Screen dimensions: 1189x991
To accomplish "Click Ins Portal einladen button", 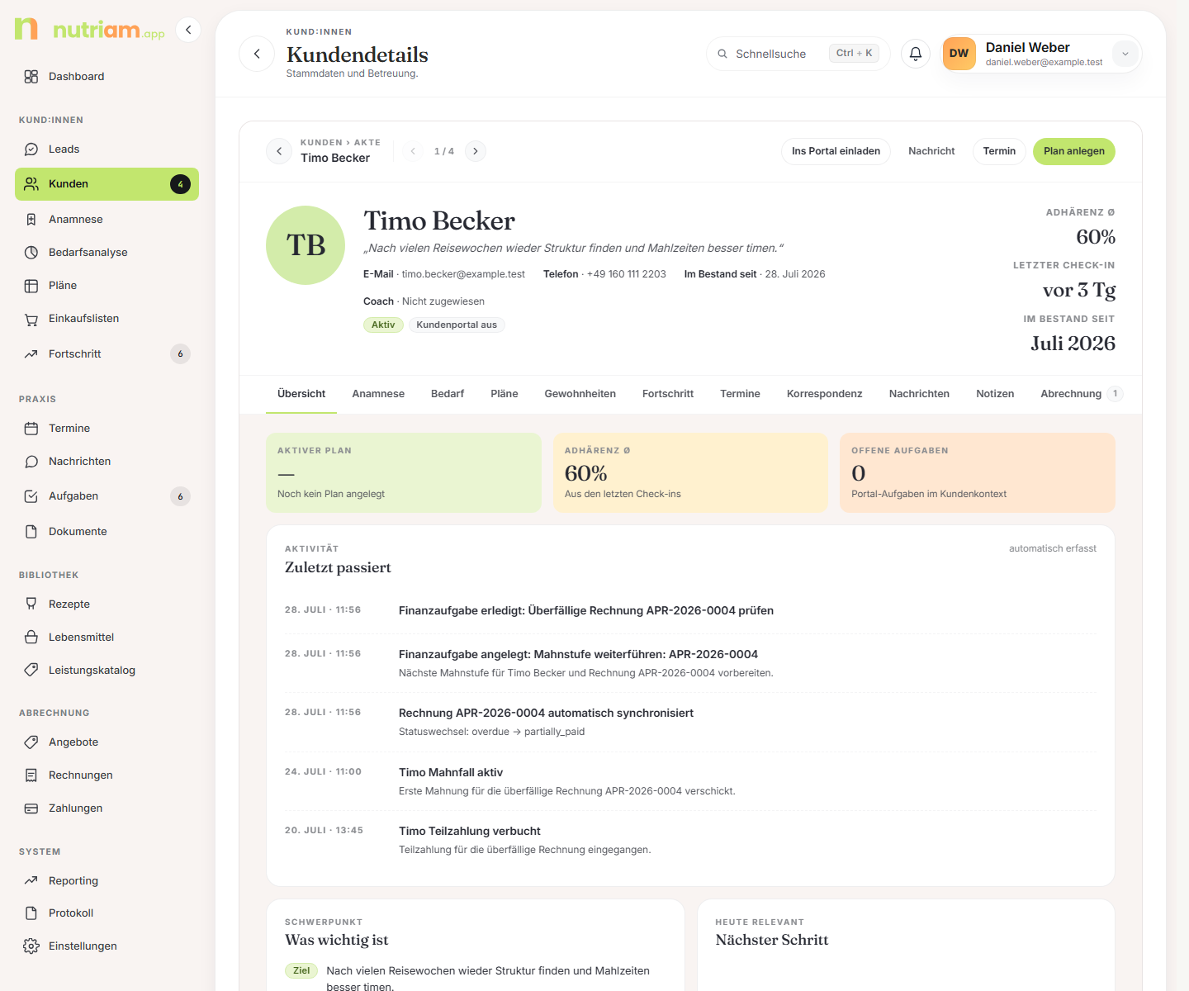I will (836, 151).
